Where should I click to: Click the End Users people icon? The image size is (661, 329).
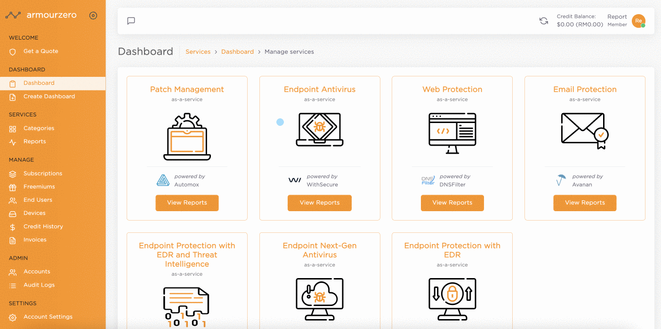[13, 200]
